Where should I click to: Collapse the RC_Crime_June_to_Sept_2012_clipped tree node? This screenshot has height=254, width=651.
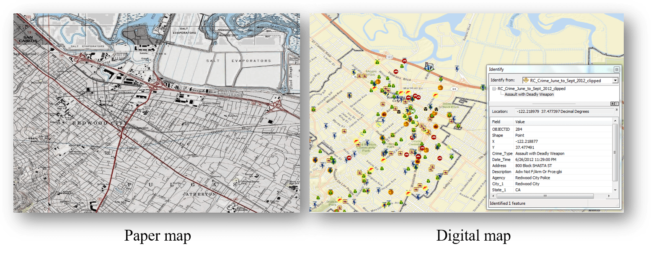[494, 89]
